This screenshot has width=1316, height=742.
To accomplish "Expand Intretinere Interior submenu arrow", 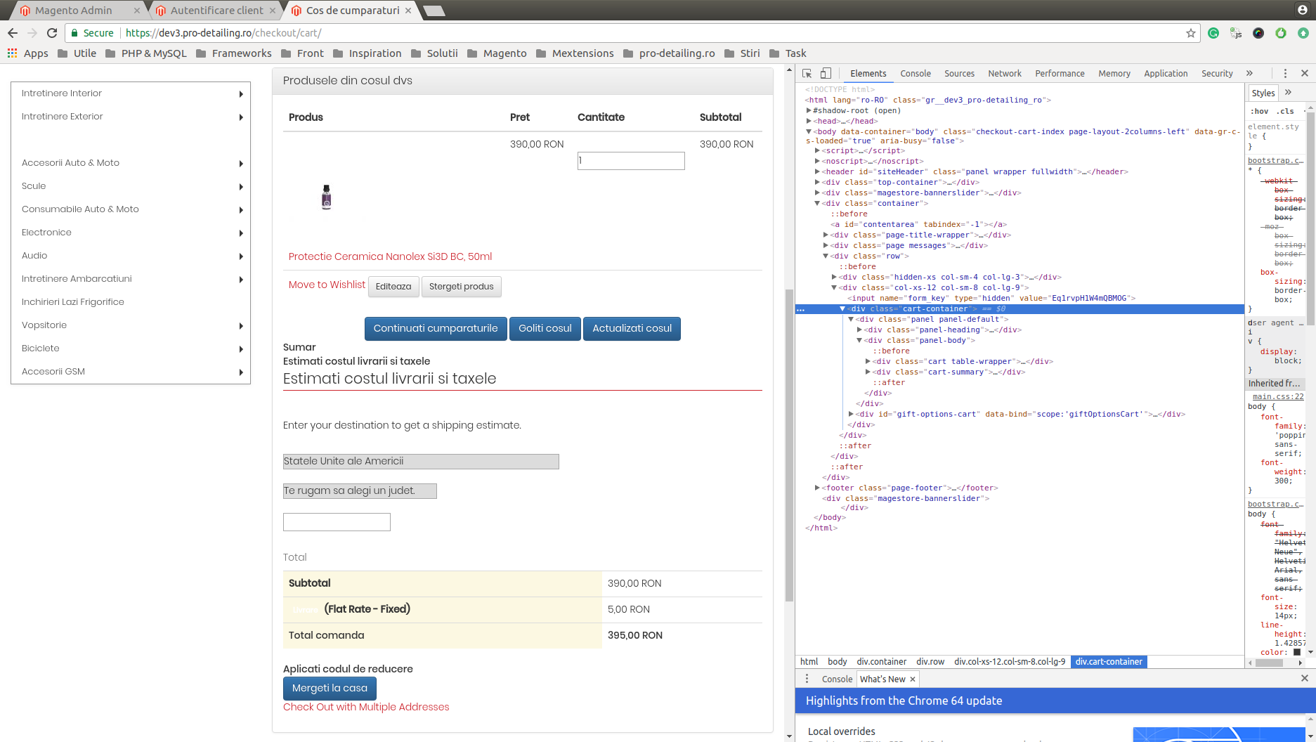I will point(241,94).
